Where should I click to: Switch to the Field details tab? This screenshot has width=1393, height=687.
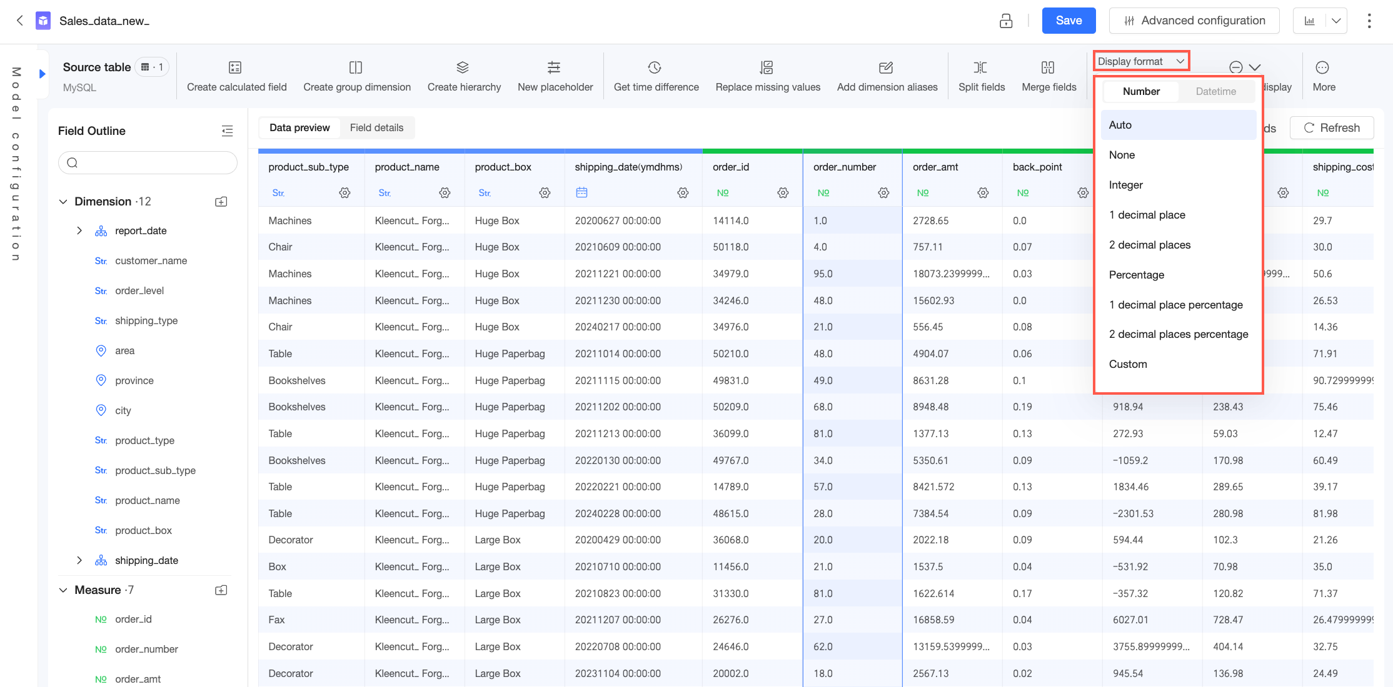click(x=376, y=127)
